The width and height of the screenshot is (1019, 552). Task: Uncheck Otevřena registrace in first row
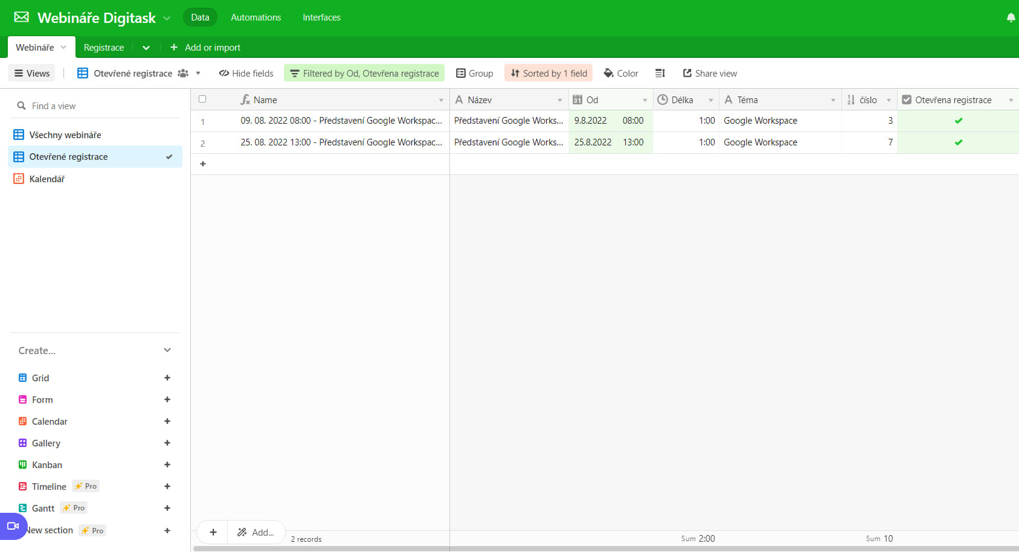pos(958,121)
